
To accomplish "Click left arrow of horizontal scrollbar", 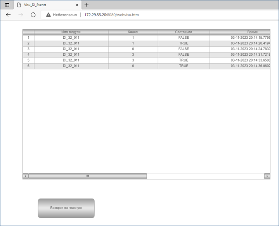I will (26, 176).
